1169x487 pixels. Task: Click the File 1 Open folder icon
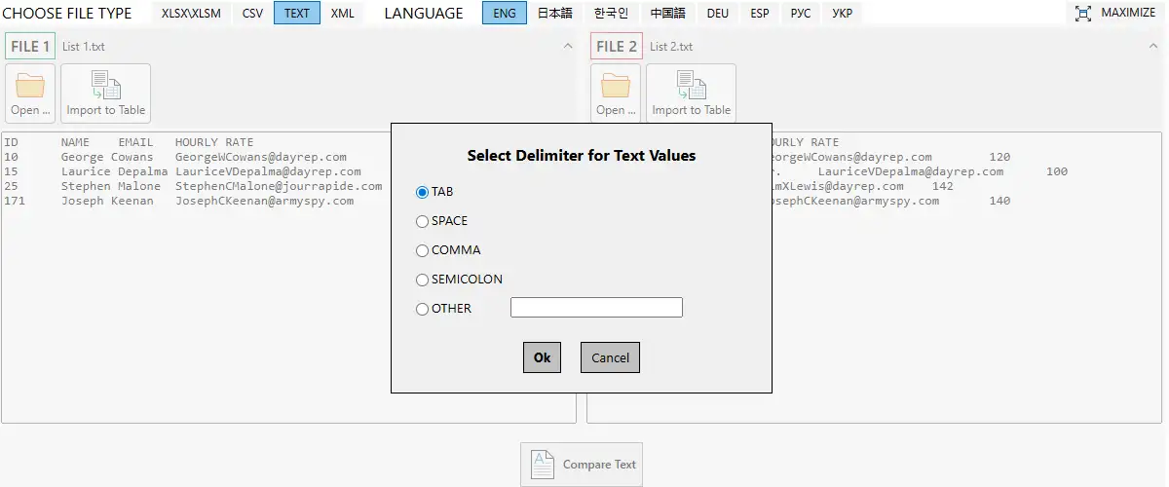coord(30,87)
